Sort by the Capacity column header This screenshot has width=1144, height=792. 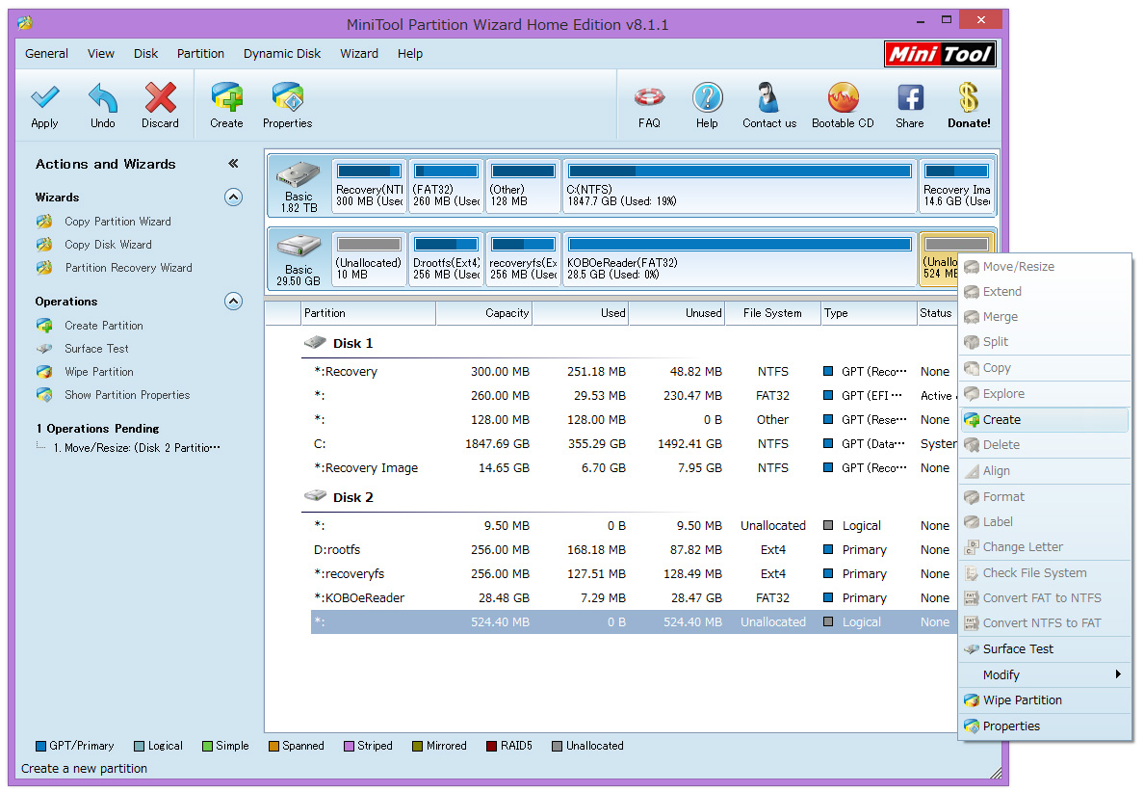484,313
